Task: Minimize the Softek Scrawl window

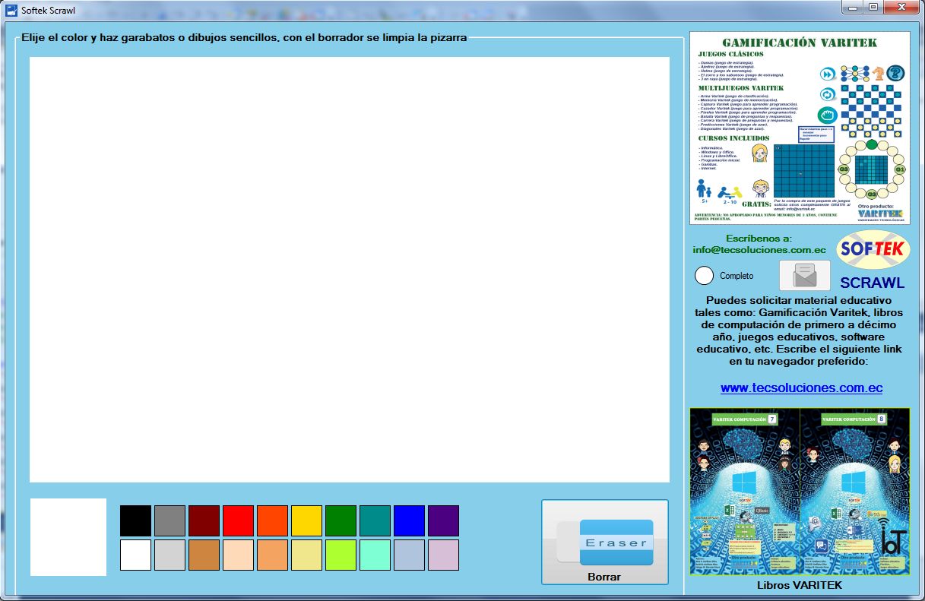Action: pos(852,7)
